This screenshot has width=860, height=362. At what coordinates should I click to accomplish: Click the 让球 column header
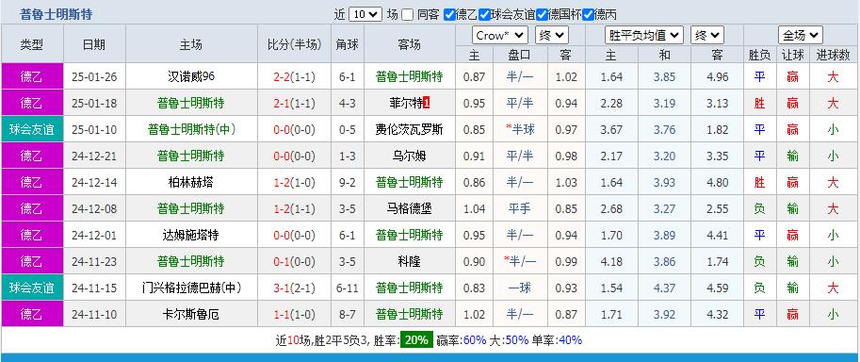[x=792, y=55]
